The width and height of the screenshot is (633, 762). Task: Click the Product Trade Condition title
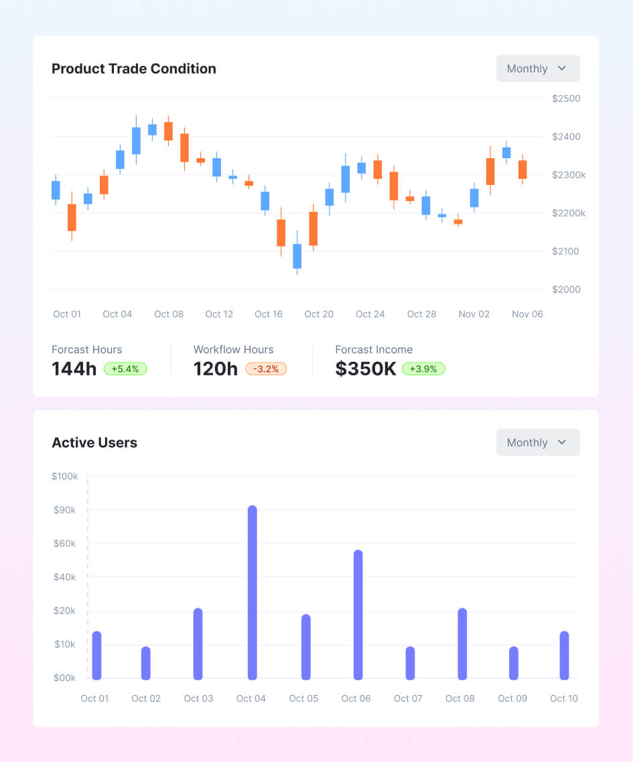(x=134, y=68)
